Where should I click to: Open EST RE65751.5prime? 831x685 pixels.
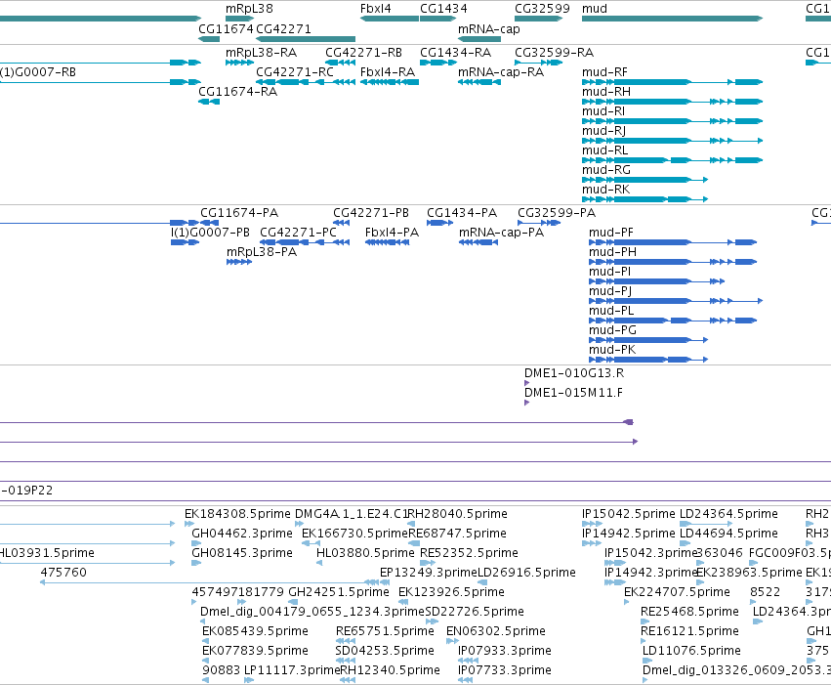[x=385, y=632]
